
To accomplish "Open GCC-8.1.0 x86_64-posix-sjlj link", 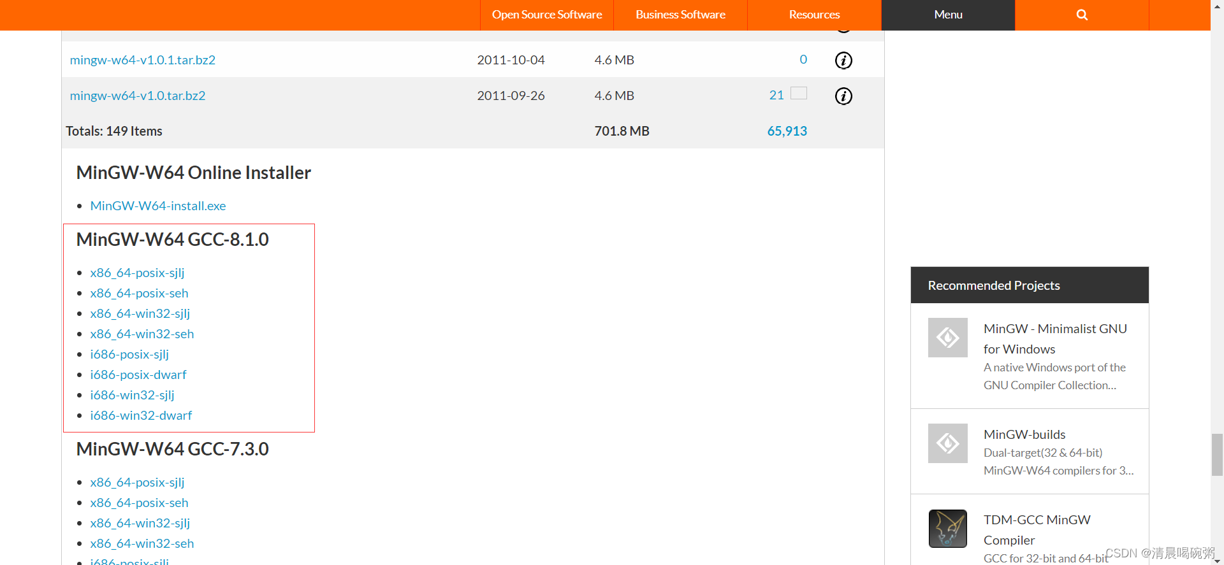I will [137, 273].
